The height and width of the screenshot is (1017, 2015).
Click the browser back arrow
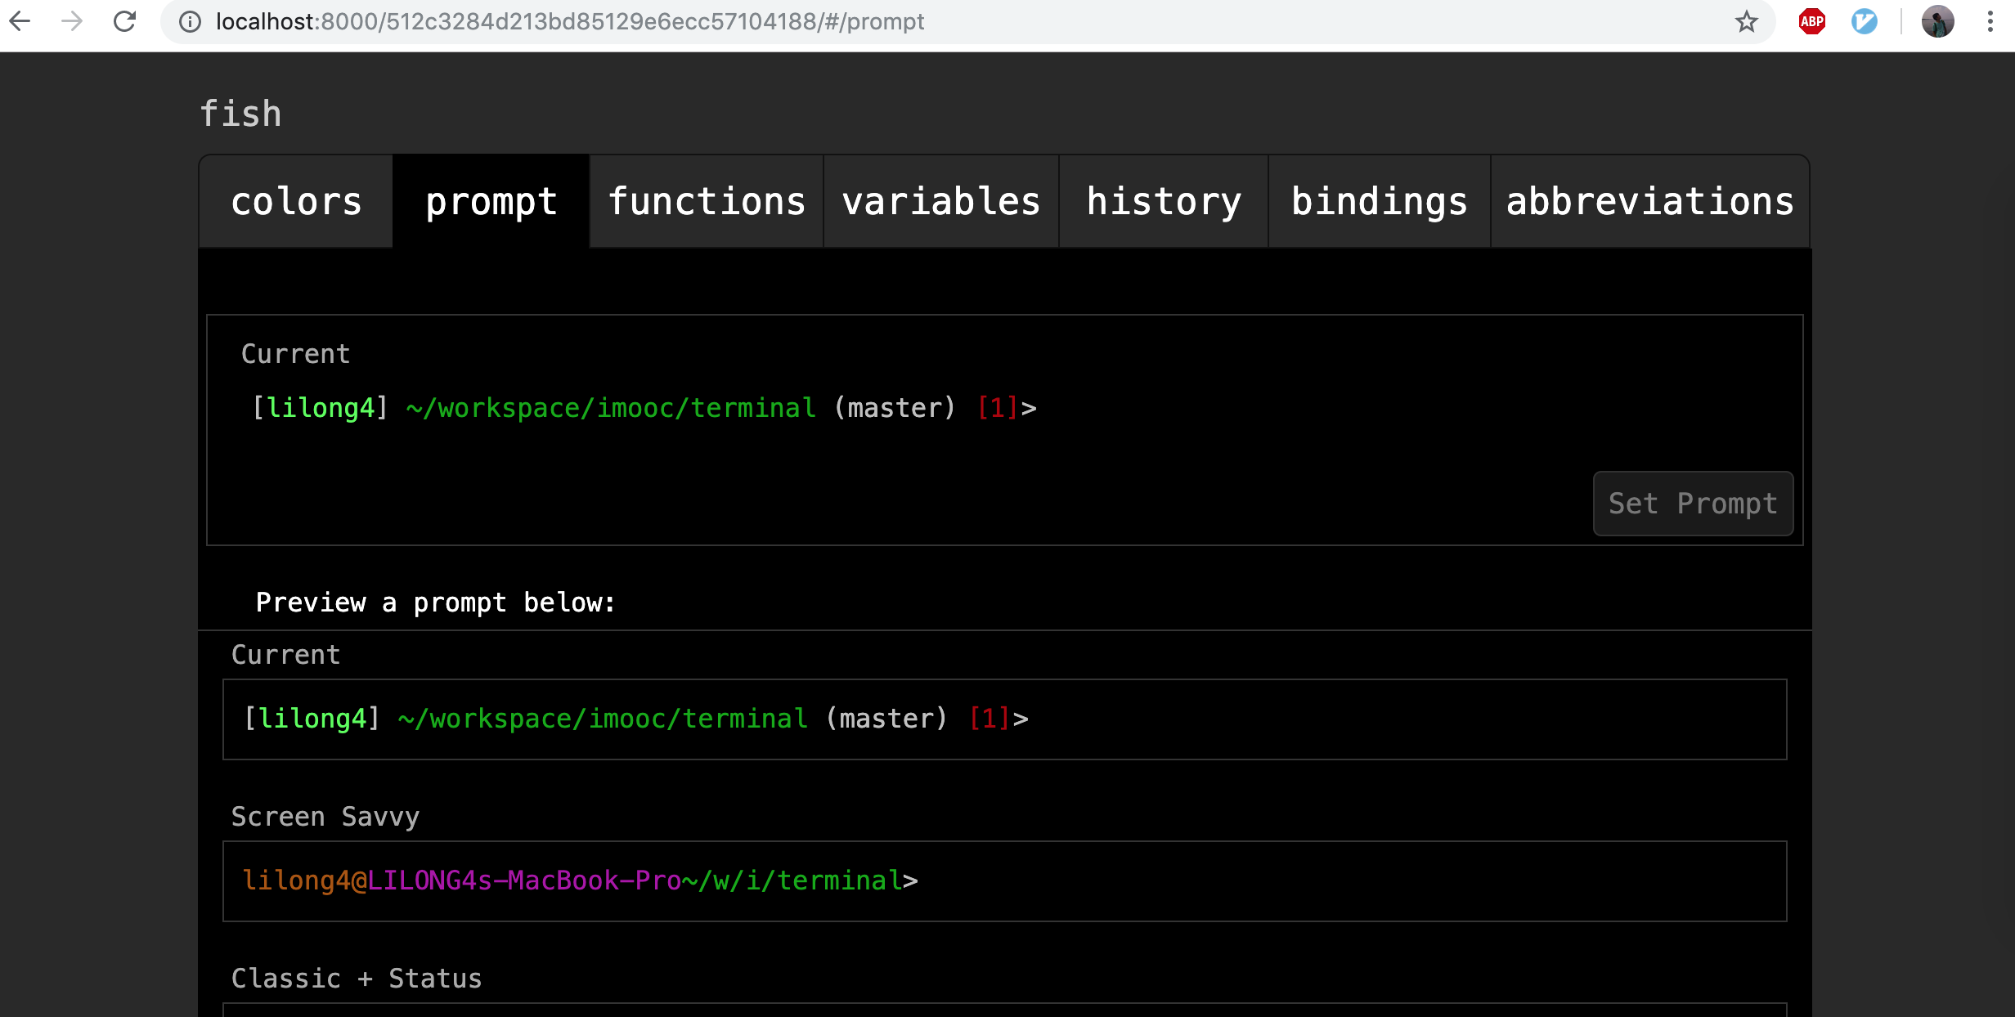coord(20,21)
